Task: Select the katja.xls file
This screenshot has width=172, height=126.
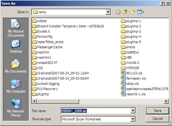Action: 130,84
